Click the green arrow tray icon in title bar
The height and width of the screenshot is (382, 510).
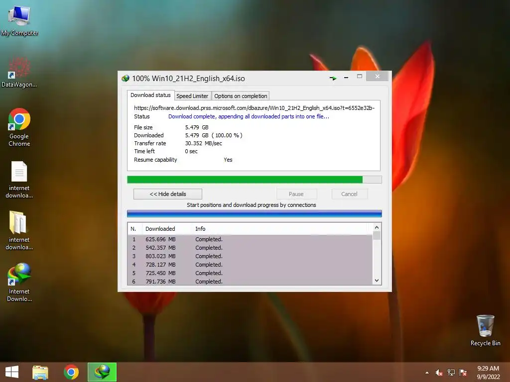[333, 78]
